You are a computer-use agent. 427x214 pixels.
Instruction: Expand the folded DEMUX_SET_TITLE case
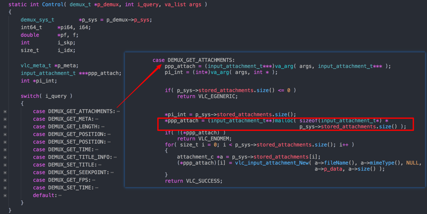coord(5,165)
